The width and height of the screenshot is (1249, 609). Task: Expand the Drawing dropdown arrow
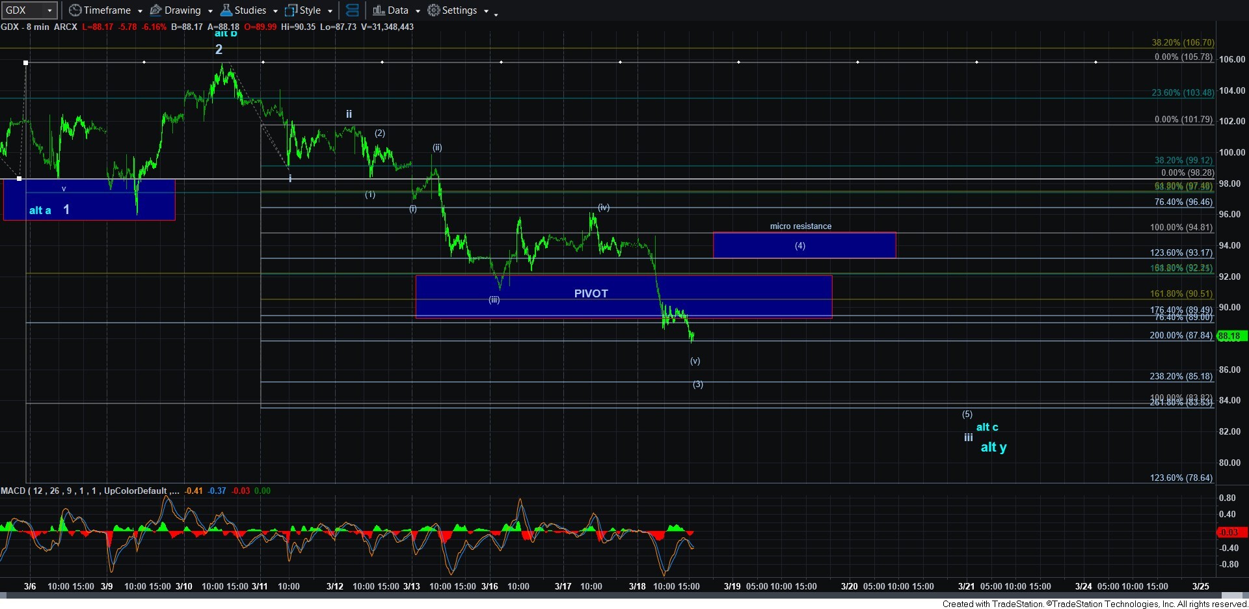point(210,11)
